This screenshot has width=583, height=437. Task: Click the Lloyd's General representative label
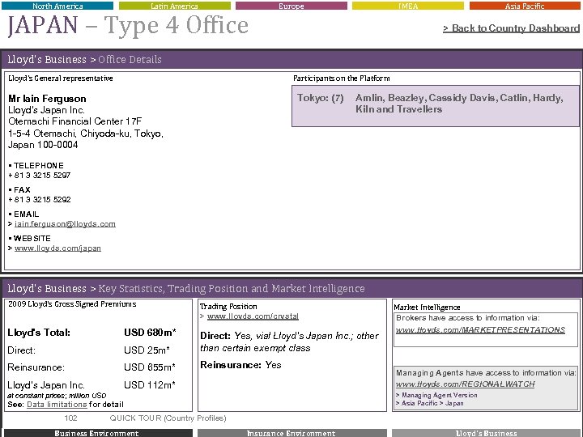tap(61, 78)
